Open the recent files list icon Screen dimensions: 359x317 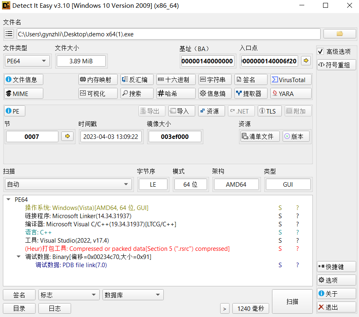[x=9, y=34]
